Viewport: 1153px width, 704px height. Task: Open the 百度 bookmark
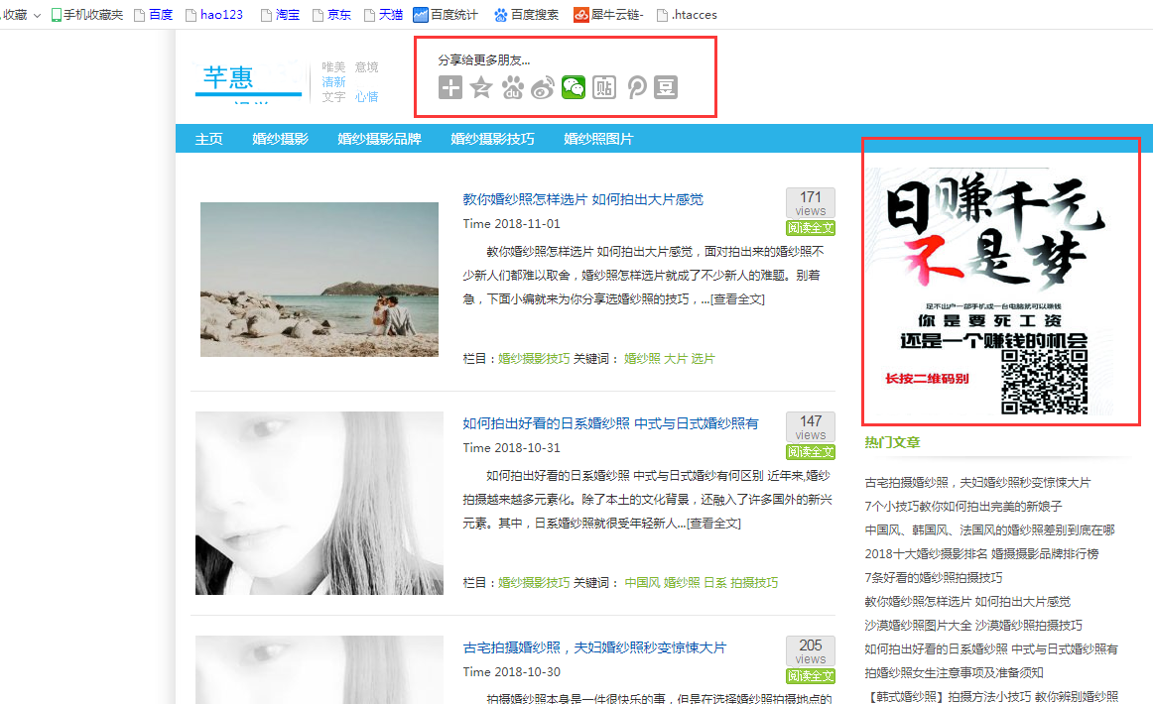tap(153, 15)
